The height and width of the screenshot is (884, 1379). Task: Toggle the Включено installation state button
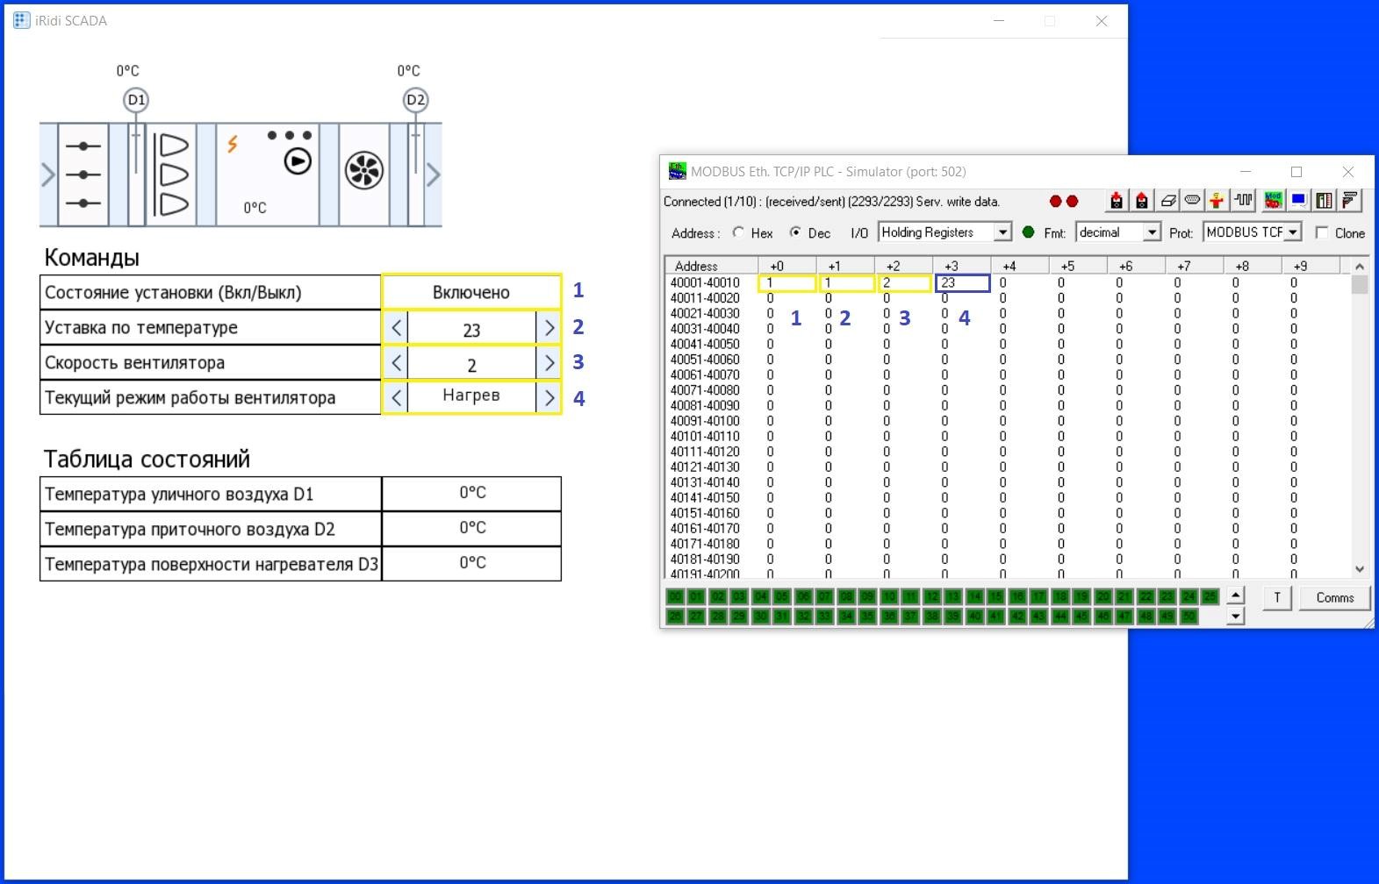[x=471, y=292]
